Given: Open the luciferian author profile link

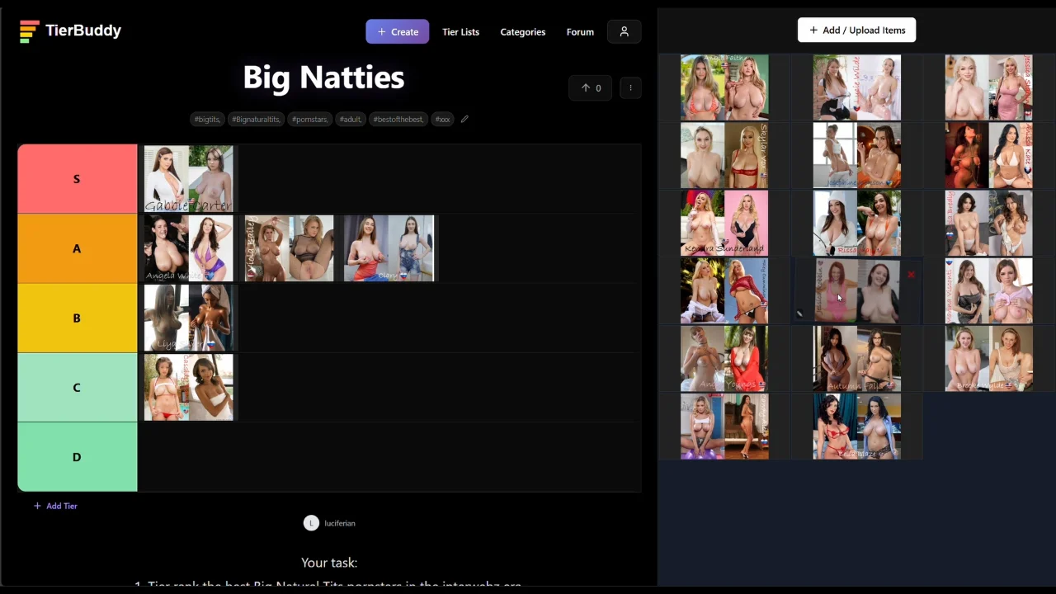Looking at the screenshot, I should (340, 523).
